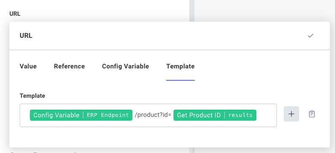Image resolution: width=335 pixels, height=153 pixels.
Task: Click the URL field label above the popover
Action: [x=15, y=14]
